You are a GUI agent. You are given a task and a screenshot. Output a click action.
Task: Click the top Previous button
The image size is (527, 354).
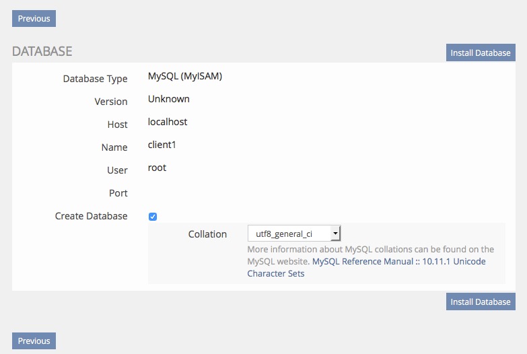34,19
